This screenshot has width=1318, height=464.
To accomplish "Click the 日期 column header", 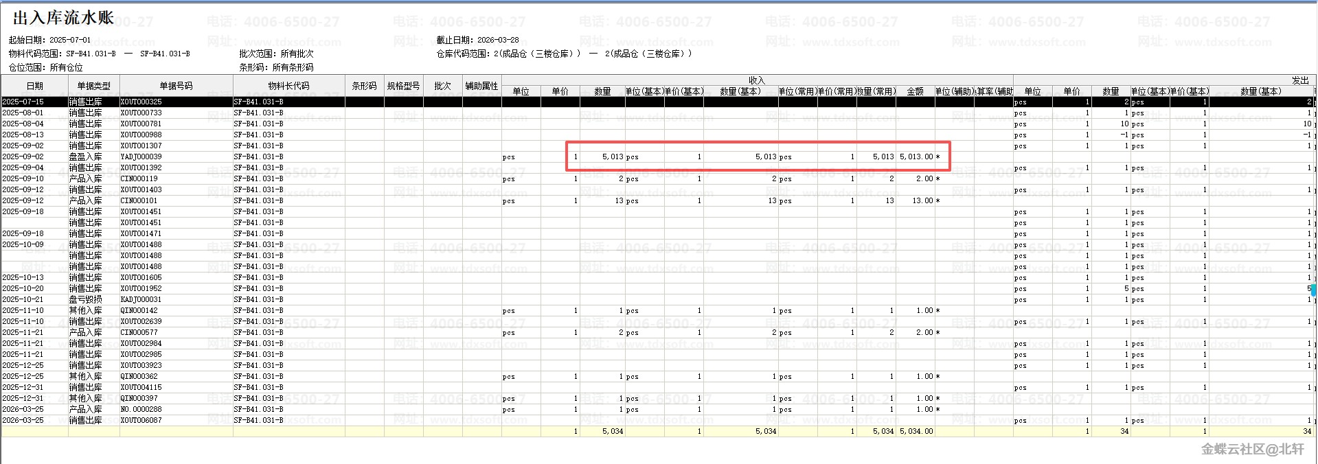I will (34, 86).
